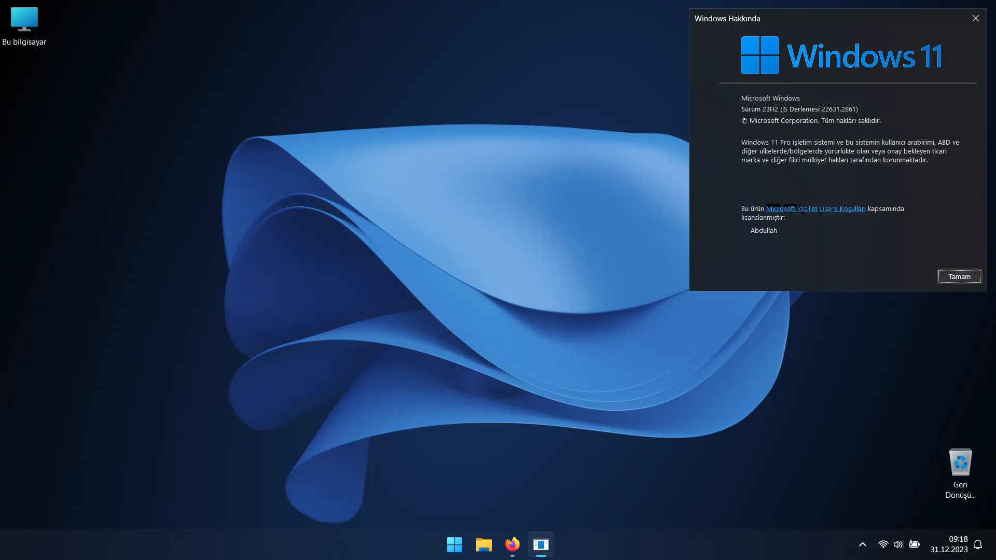Close the Windows Hakkında dialog
The height and width of the screenshot is (560, 996).
pos(975,18)
